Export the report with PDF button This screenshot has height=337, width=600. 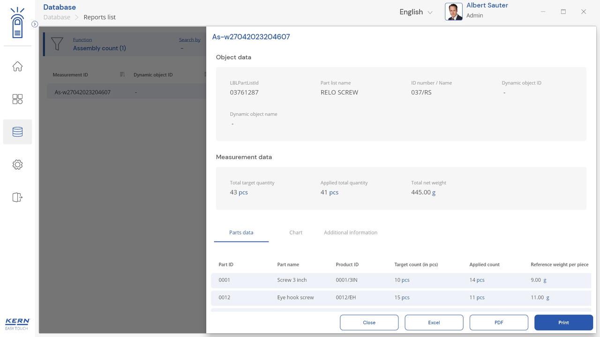(x=499, y=322)
